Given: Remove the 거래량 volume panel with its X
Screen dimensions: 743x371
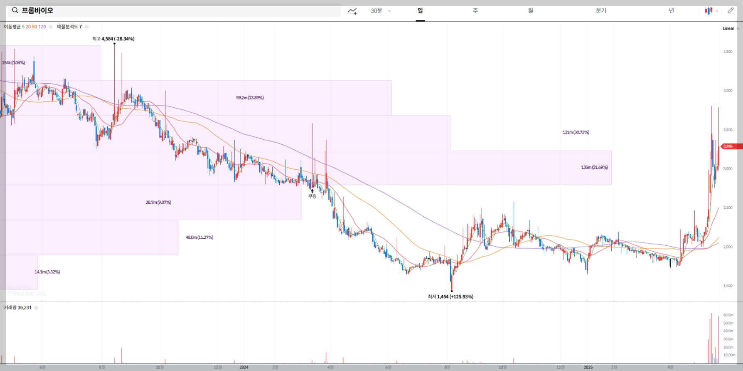Looking at the screenshot, I should tap(36, 308).
